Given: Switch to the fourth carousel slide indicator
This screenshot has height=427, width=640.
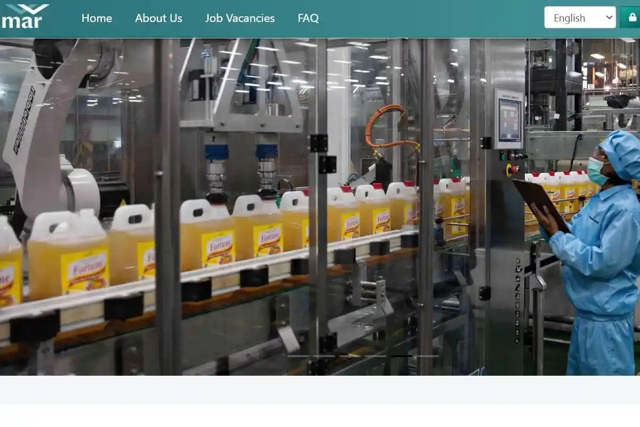Looking at the screenshot, I should [x=377, y=355].
